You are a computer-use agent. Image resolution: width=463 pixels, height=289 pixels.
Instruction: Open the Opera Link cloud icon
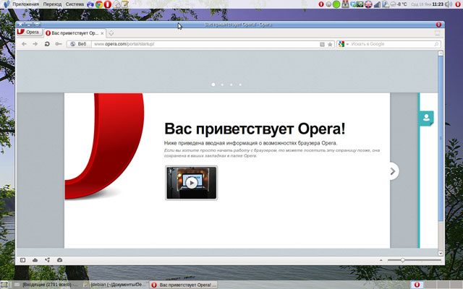(35, 260)
